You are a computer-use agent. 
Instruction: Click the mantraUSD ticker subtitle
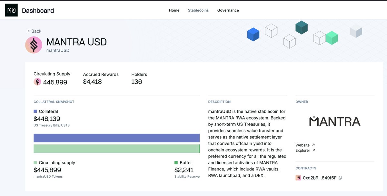point(58,50)
